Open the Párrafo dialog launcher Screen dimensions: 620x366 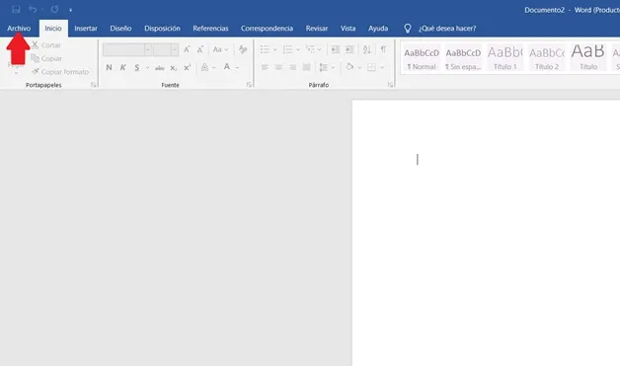coord(390,85)
